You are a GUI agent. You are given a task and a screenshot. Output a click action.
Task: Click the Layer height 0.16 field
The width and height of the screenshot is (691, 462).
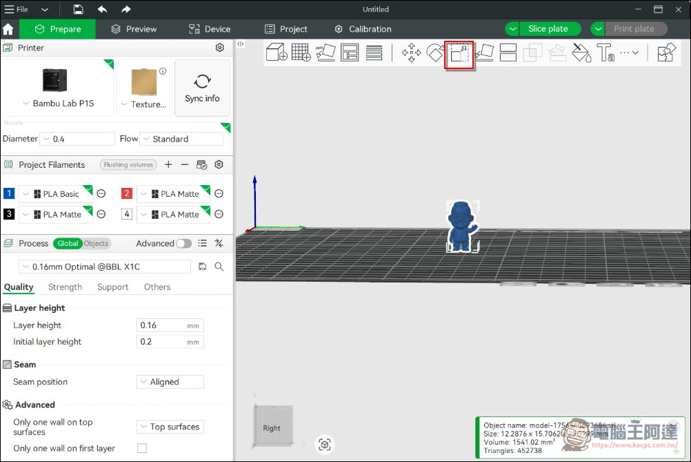(170, 325)
